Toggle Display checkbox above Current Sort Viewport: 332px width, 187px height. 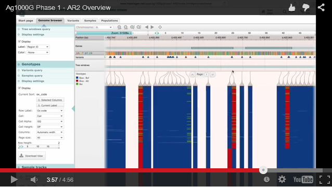click(19, 88)
